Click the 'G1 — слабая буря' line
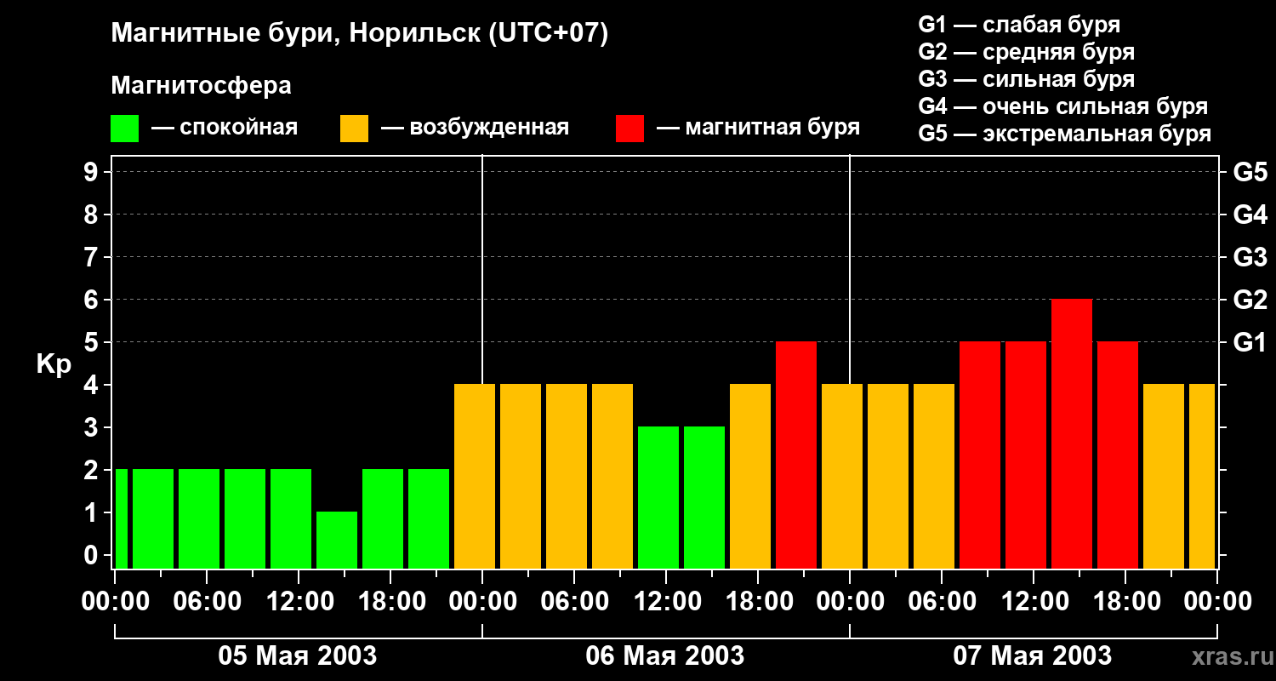 1019,25
